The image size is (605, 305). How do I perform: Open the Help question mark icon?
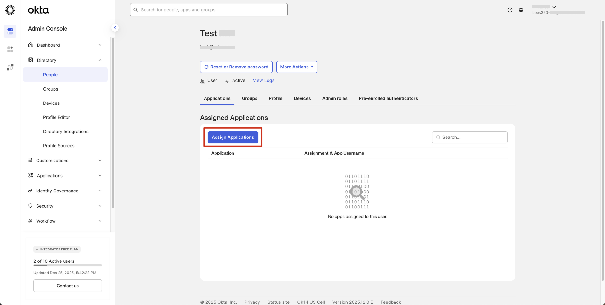tap(510, 10)
